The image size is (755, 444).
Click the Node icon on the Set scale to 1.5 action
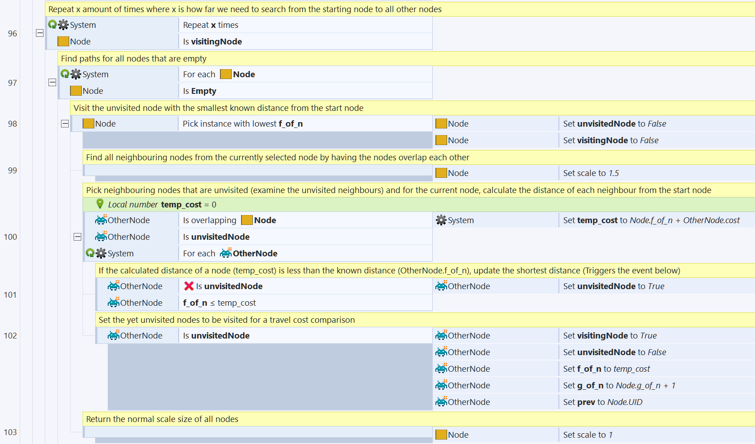pyautogui.click(x=441, y=173)
